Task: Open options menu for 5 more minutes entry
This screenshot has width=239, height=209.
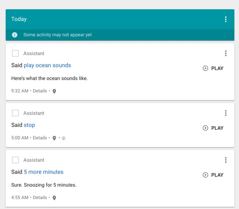Action: click(x=225, y=160)
